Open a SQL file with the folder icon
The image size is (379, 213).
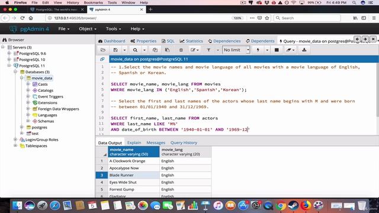click(x=103, y=50)
